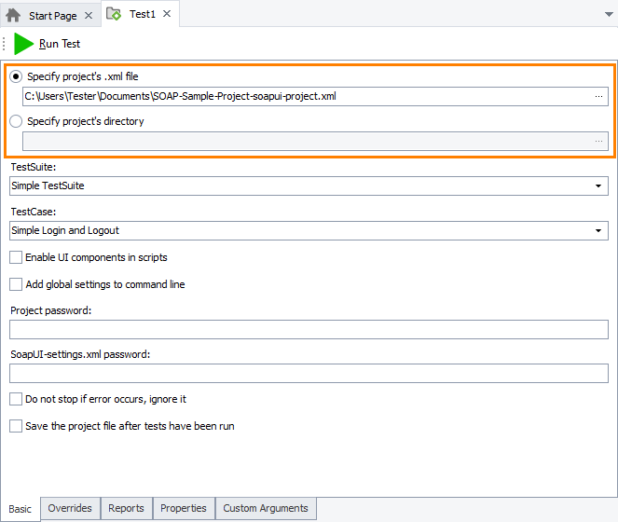Enable UI components in scripts checkbox
The image size is (618, 522).
pyautogui.click(x=16, y=257)
